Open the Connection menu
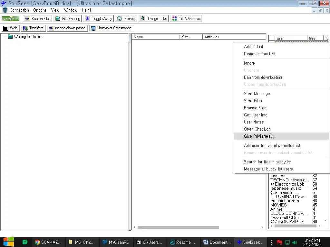Viewport: 330px width, 247px height. point(19,10)
